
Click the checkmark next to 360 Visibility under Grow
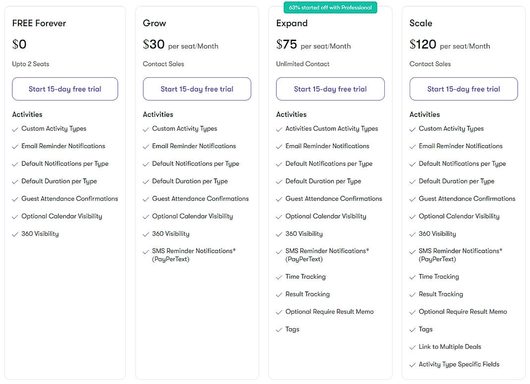[x=146, y=233]
